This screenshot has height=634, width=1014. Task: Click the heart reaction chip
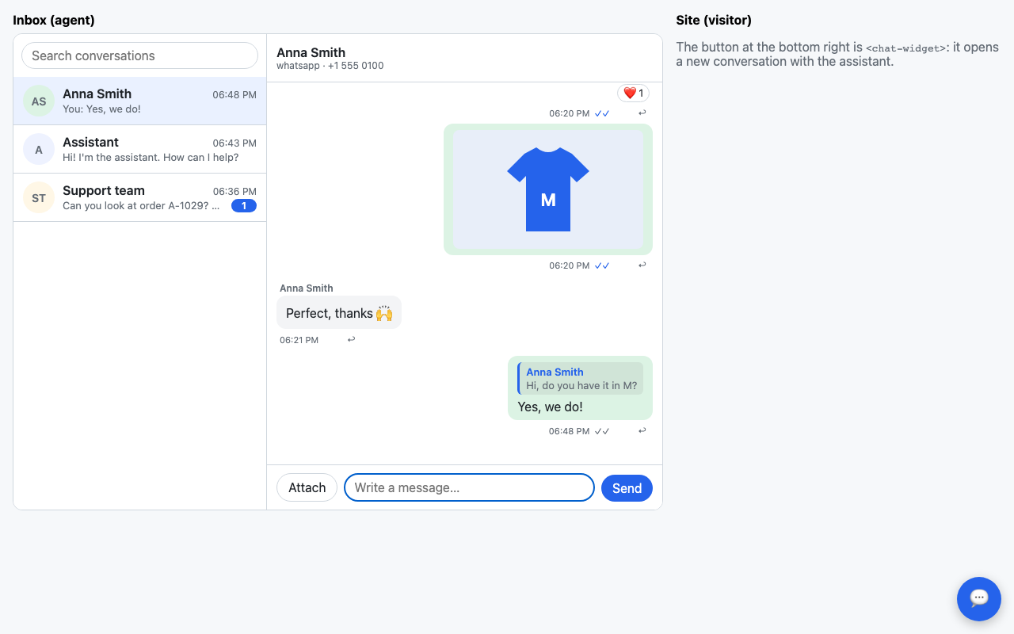pyautogui.click(x=633, y=94)
